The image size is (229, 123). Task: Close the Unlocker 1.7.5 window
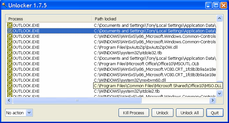click(x=223, y=5)
